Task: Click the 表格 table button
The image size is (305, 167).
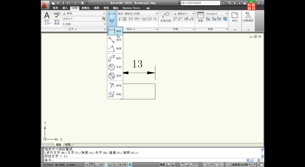Action: (201, 17)
